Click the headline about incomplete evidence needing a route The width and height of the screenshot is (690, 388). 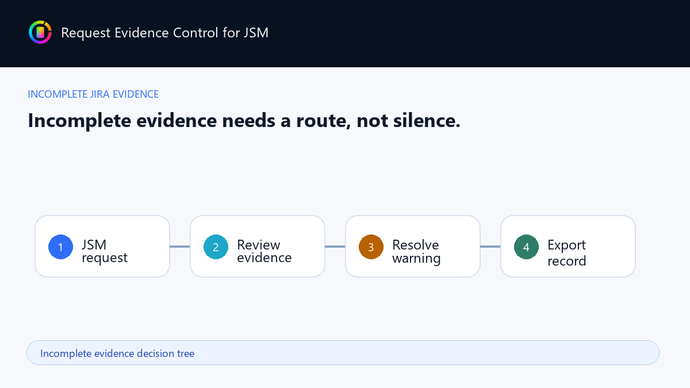tap(244, 121)
